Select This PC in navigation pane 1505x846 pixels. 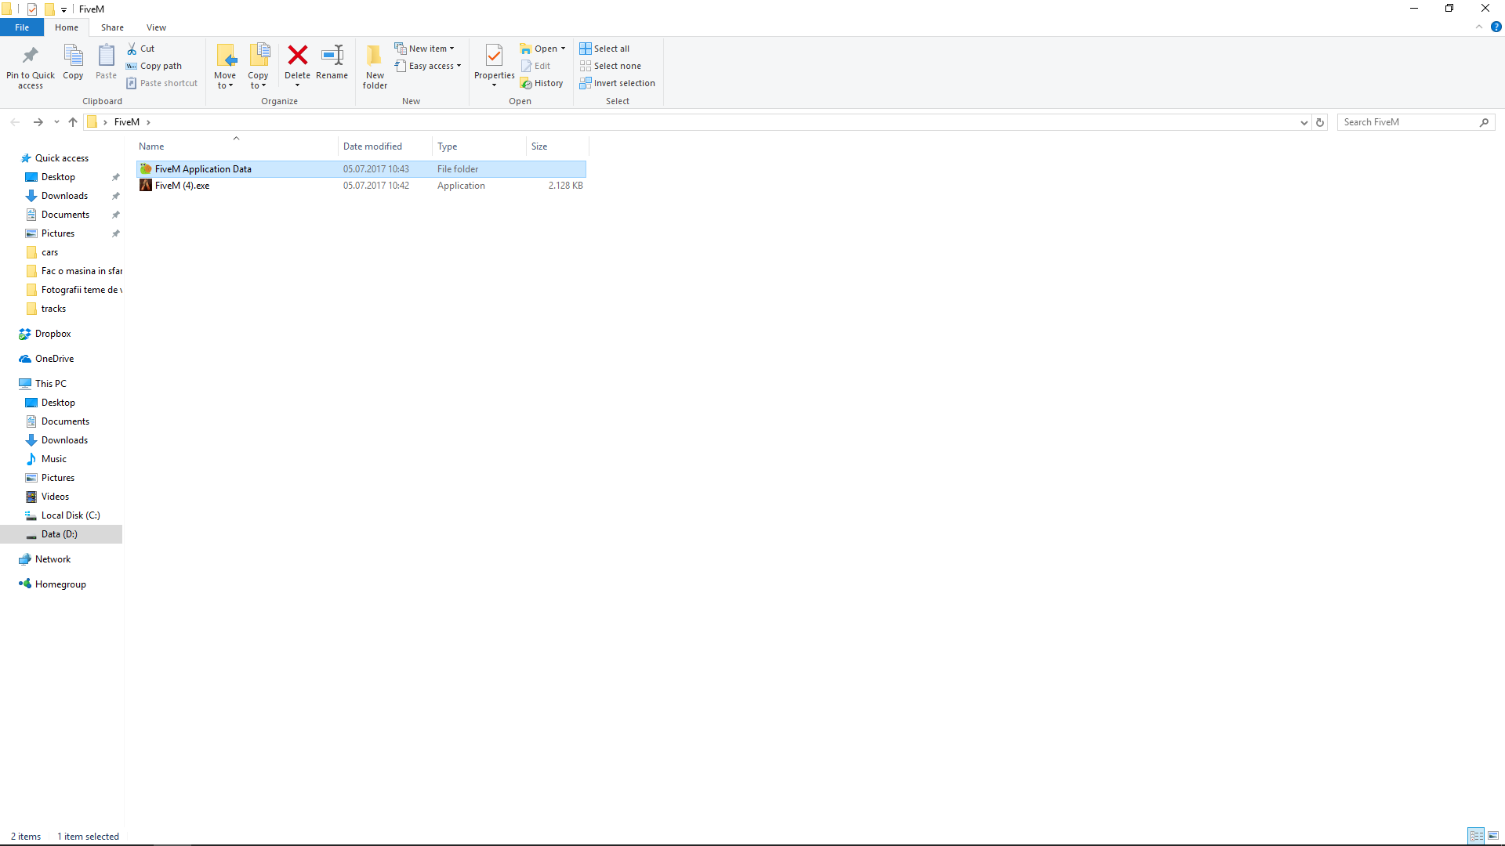coord(50,384)
